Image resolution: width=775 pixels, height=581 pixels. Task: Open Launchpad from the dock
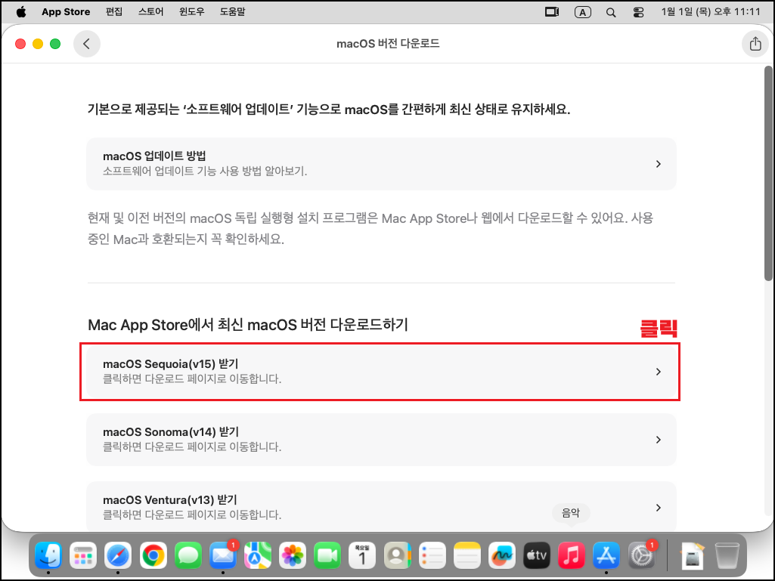tap(83, 555)
